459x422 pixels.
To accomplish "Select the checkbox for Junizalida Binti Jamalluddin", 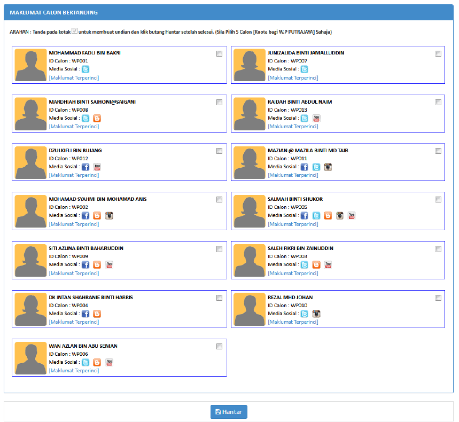I will pyautogui.click(x=438, y=53).
